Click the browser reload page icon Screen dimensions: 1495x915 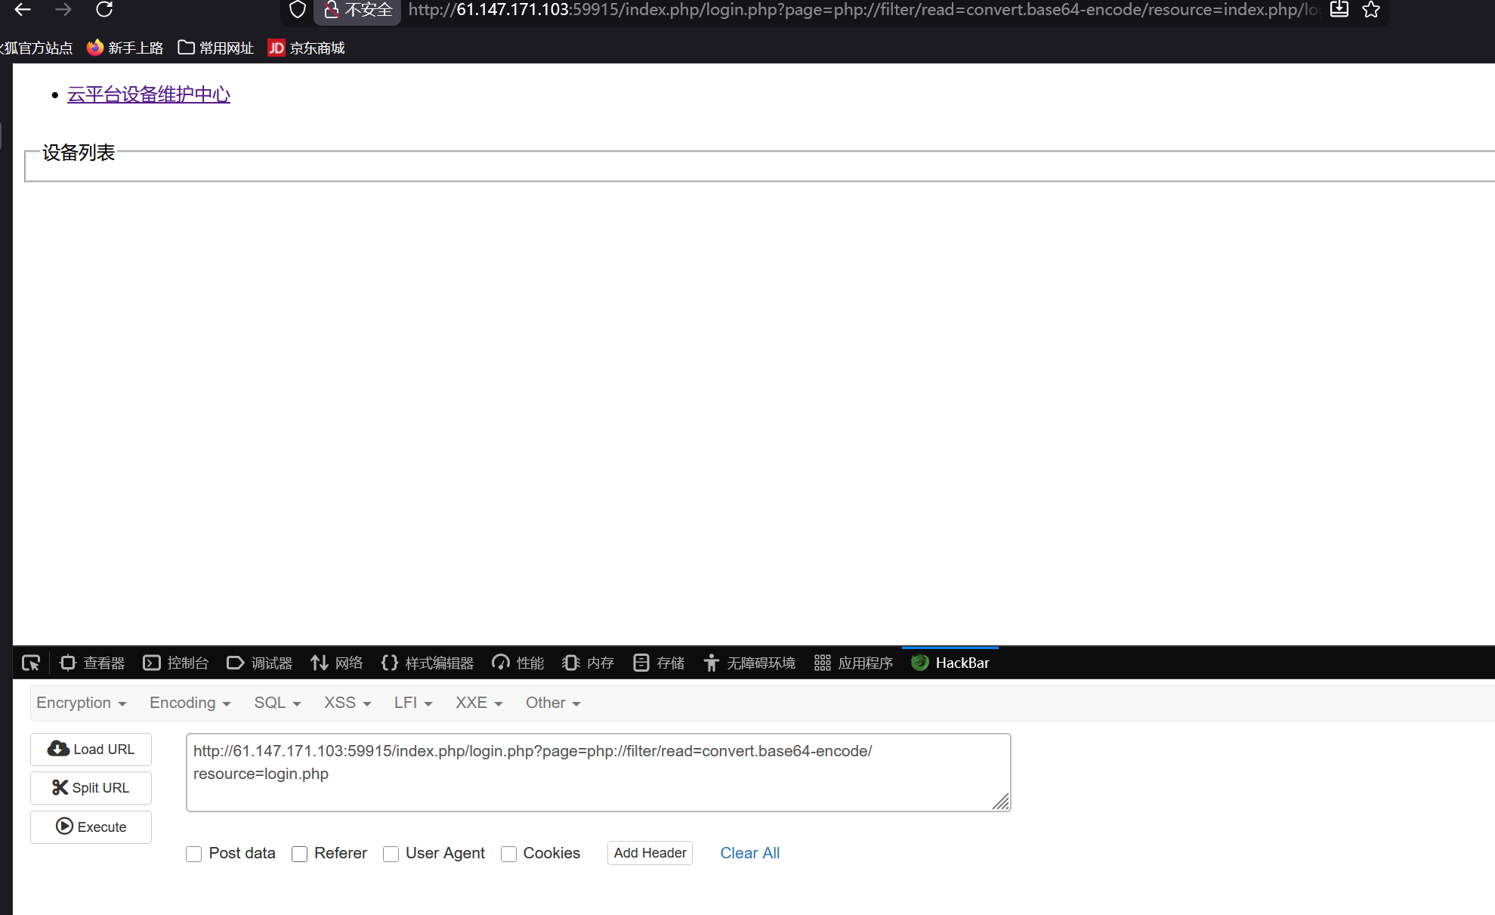click(x=104, y=10)
